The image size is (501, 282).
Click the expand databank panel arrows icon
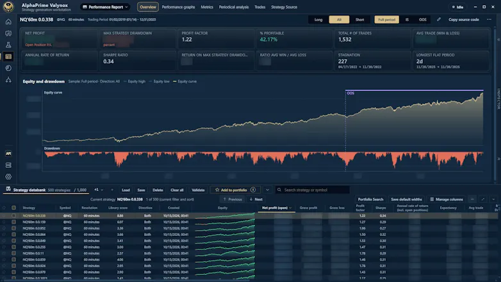[x=483, y=199]
